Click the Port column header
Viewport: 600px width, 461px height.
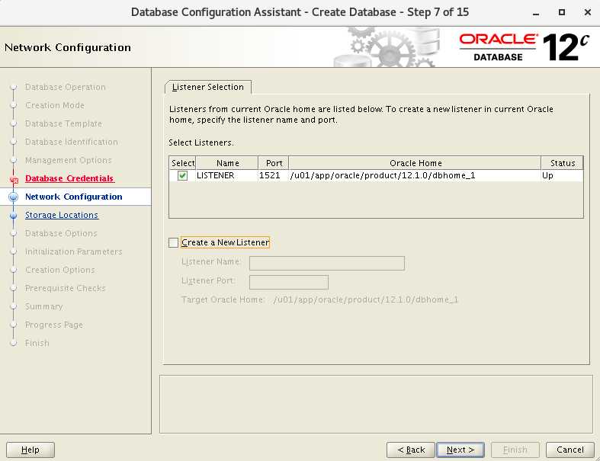click(x=274, y=163)
